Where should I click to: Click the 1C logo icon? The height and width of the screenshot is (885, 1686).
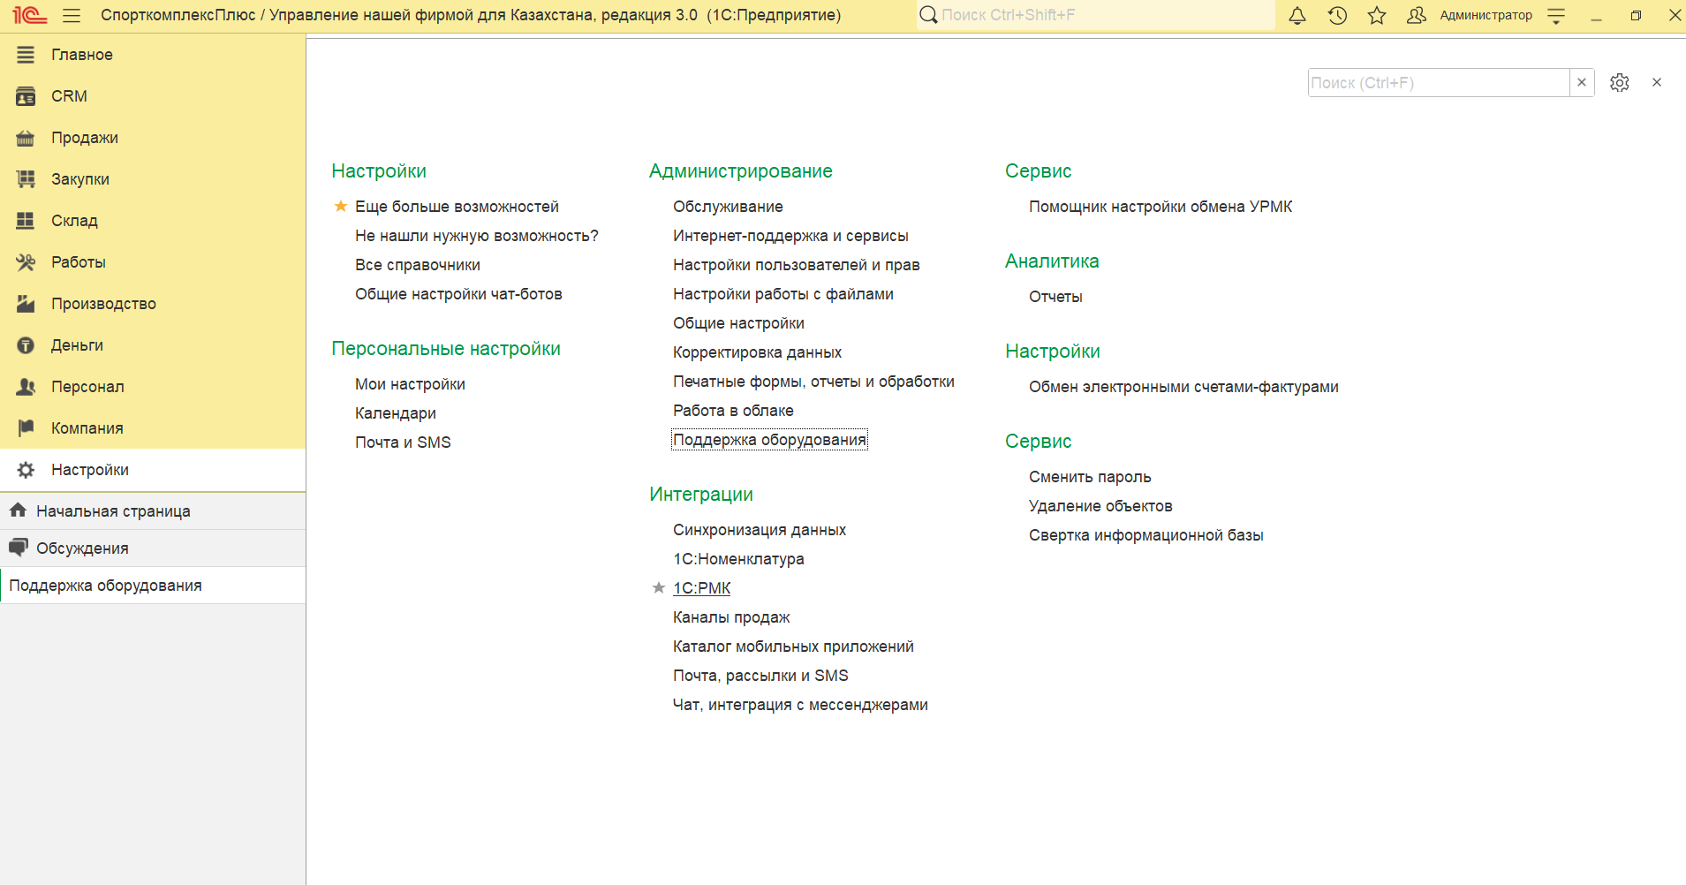tap(29, 15)
